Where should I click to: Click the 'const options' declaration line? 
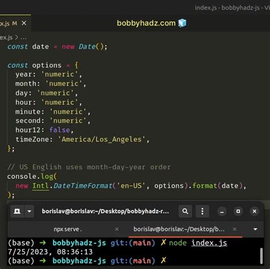43,66
